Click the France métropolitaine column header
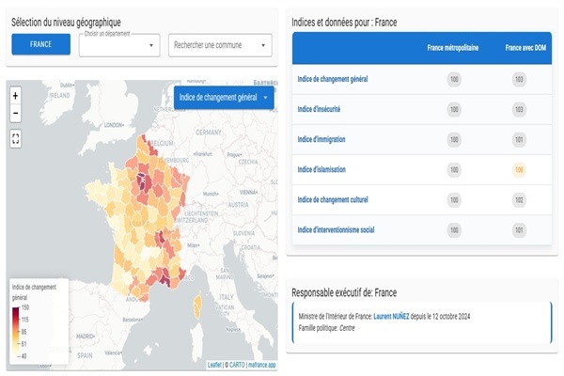The image size is (564, 376). (453, 47)
